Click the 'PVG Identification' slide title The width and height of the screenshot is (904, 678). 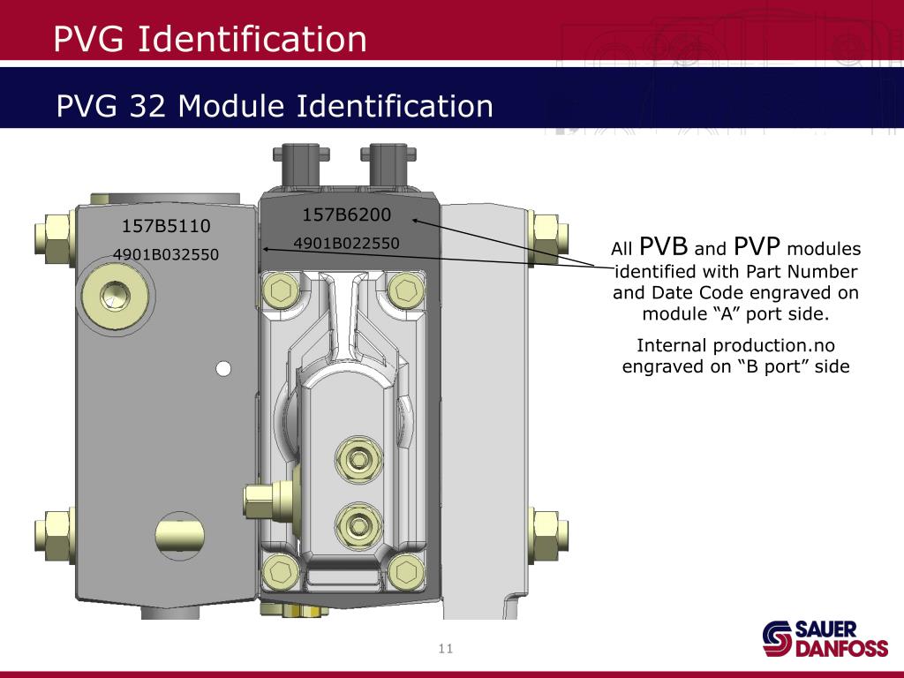210,39
